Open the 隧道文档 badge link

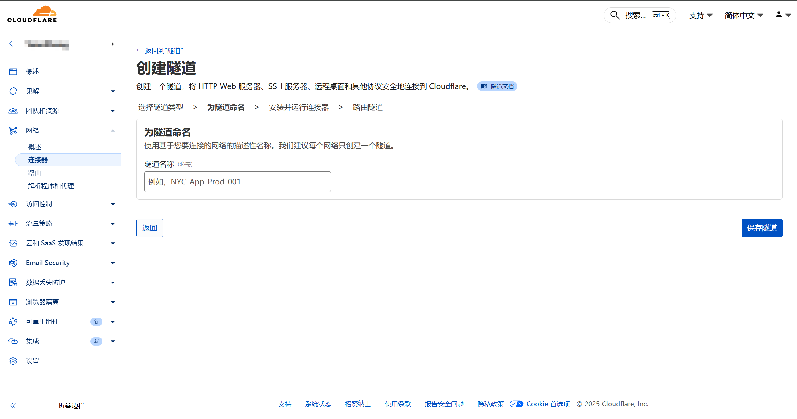(x=497, y=86)
